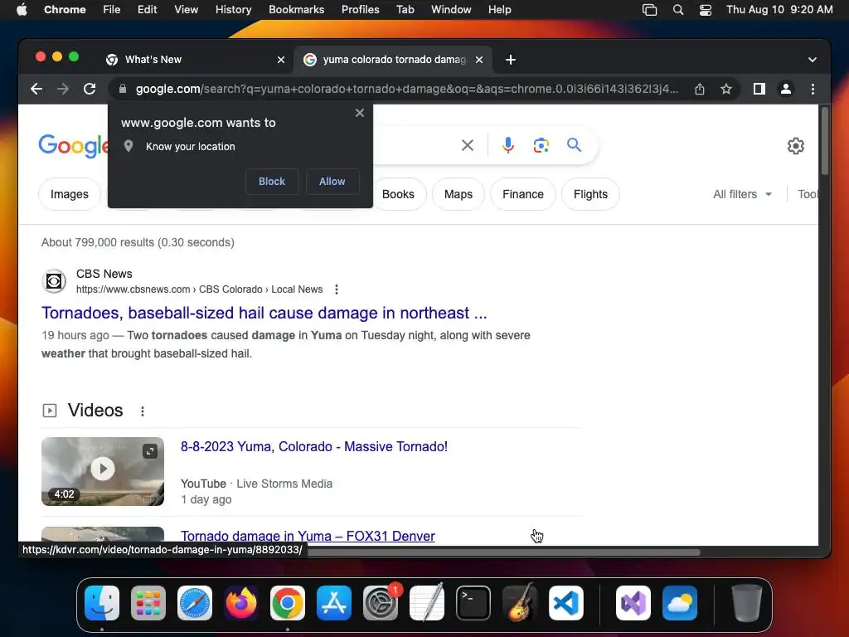Image resolution: width=849 pixels, height=637 pixels.
Task: Open the History menu
Action: 233,10
